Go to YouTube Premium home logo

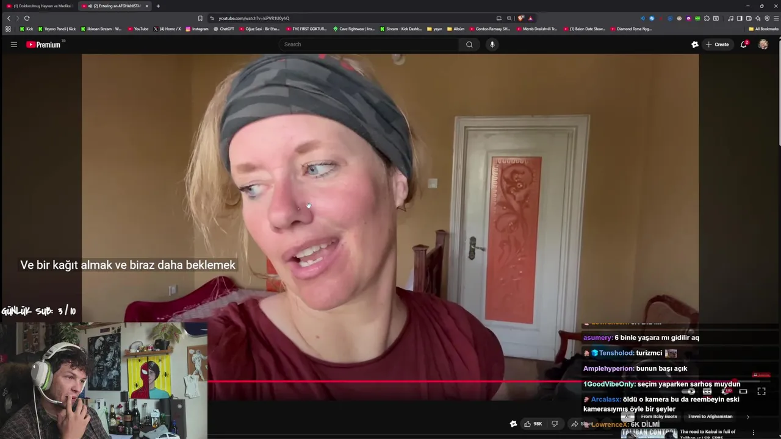pos(44,45)
